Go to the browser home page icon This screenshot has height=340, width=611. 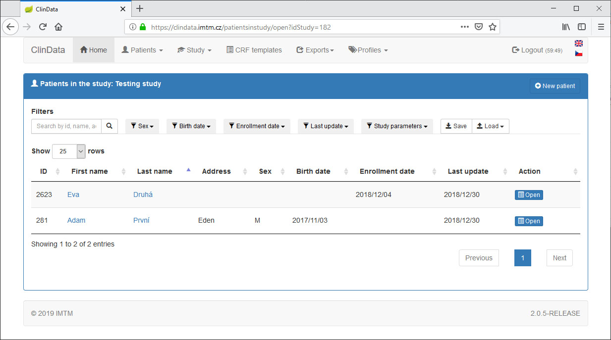coord(58,27)
